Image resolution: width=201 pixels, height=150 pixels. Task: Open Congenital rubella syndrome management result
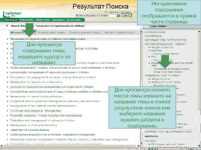pyautogui.click(x=55, y=101)
